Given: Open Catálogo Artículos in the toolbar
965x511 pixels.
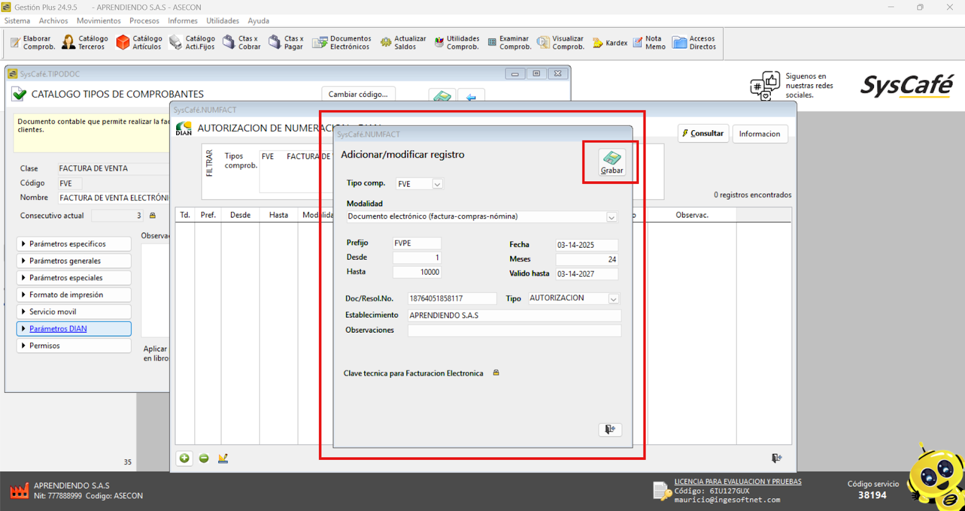Looking at the screenshot, I should (139, 42).
